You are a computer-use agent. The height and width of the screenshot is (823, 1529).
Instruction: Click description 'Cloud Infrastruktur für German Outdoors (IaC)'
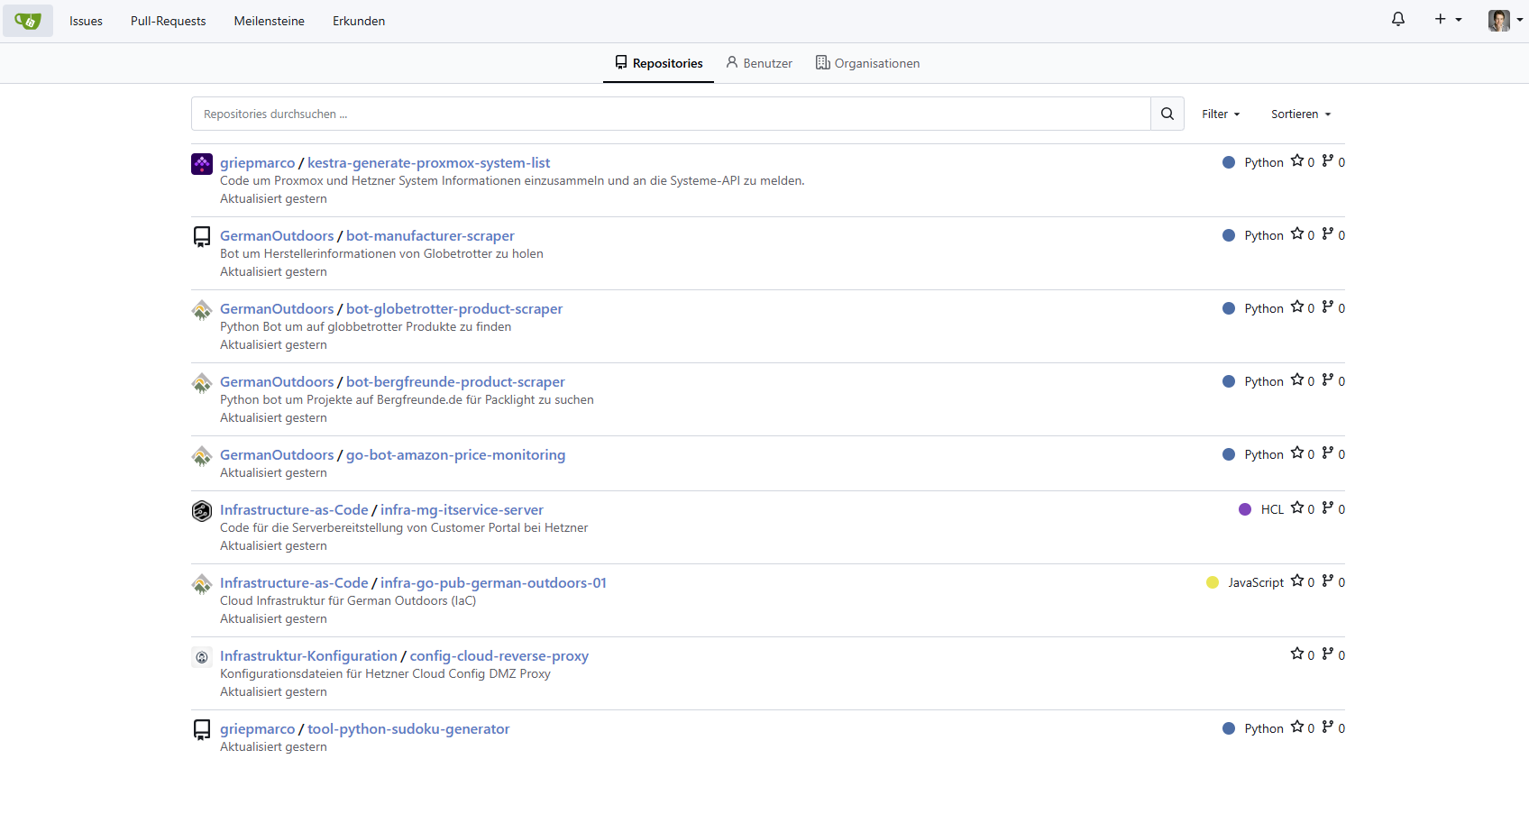point(348,601)
